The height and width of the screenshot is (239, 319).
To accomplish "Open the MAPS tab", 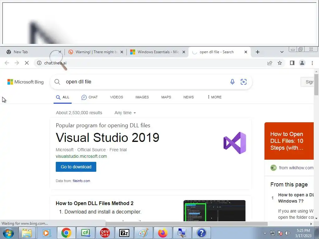I will [x=166, y=97].
